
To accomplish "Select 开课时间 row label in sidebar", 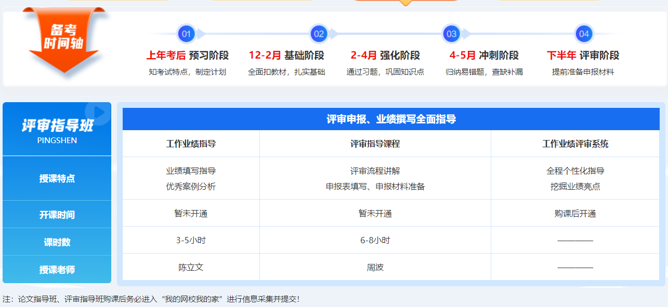I will pos(57,215).
